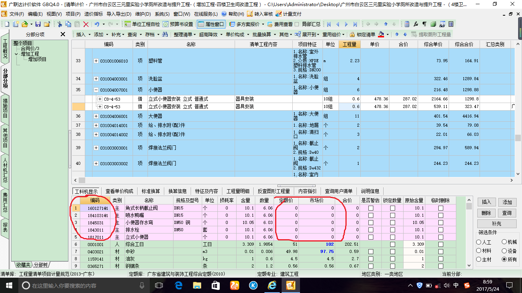Select 增加项目 in the tree
Screen dimensions: 522x293
37,59
